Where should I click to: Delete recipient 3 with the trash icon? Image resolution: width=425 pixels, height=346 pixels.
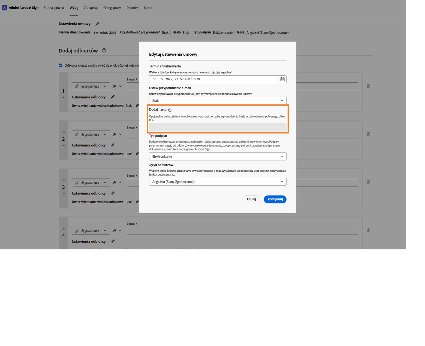pos(368,182)
